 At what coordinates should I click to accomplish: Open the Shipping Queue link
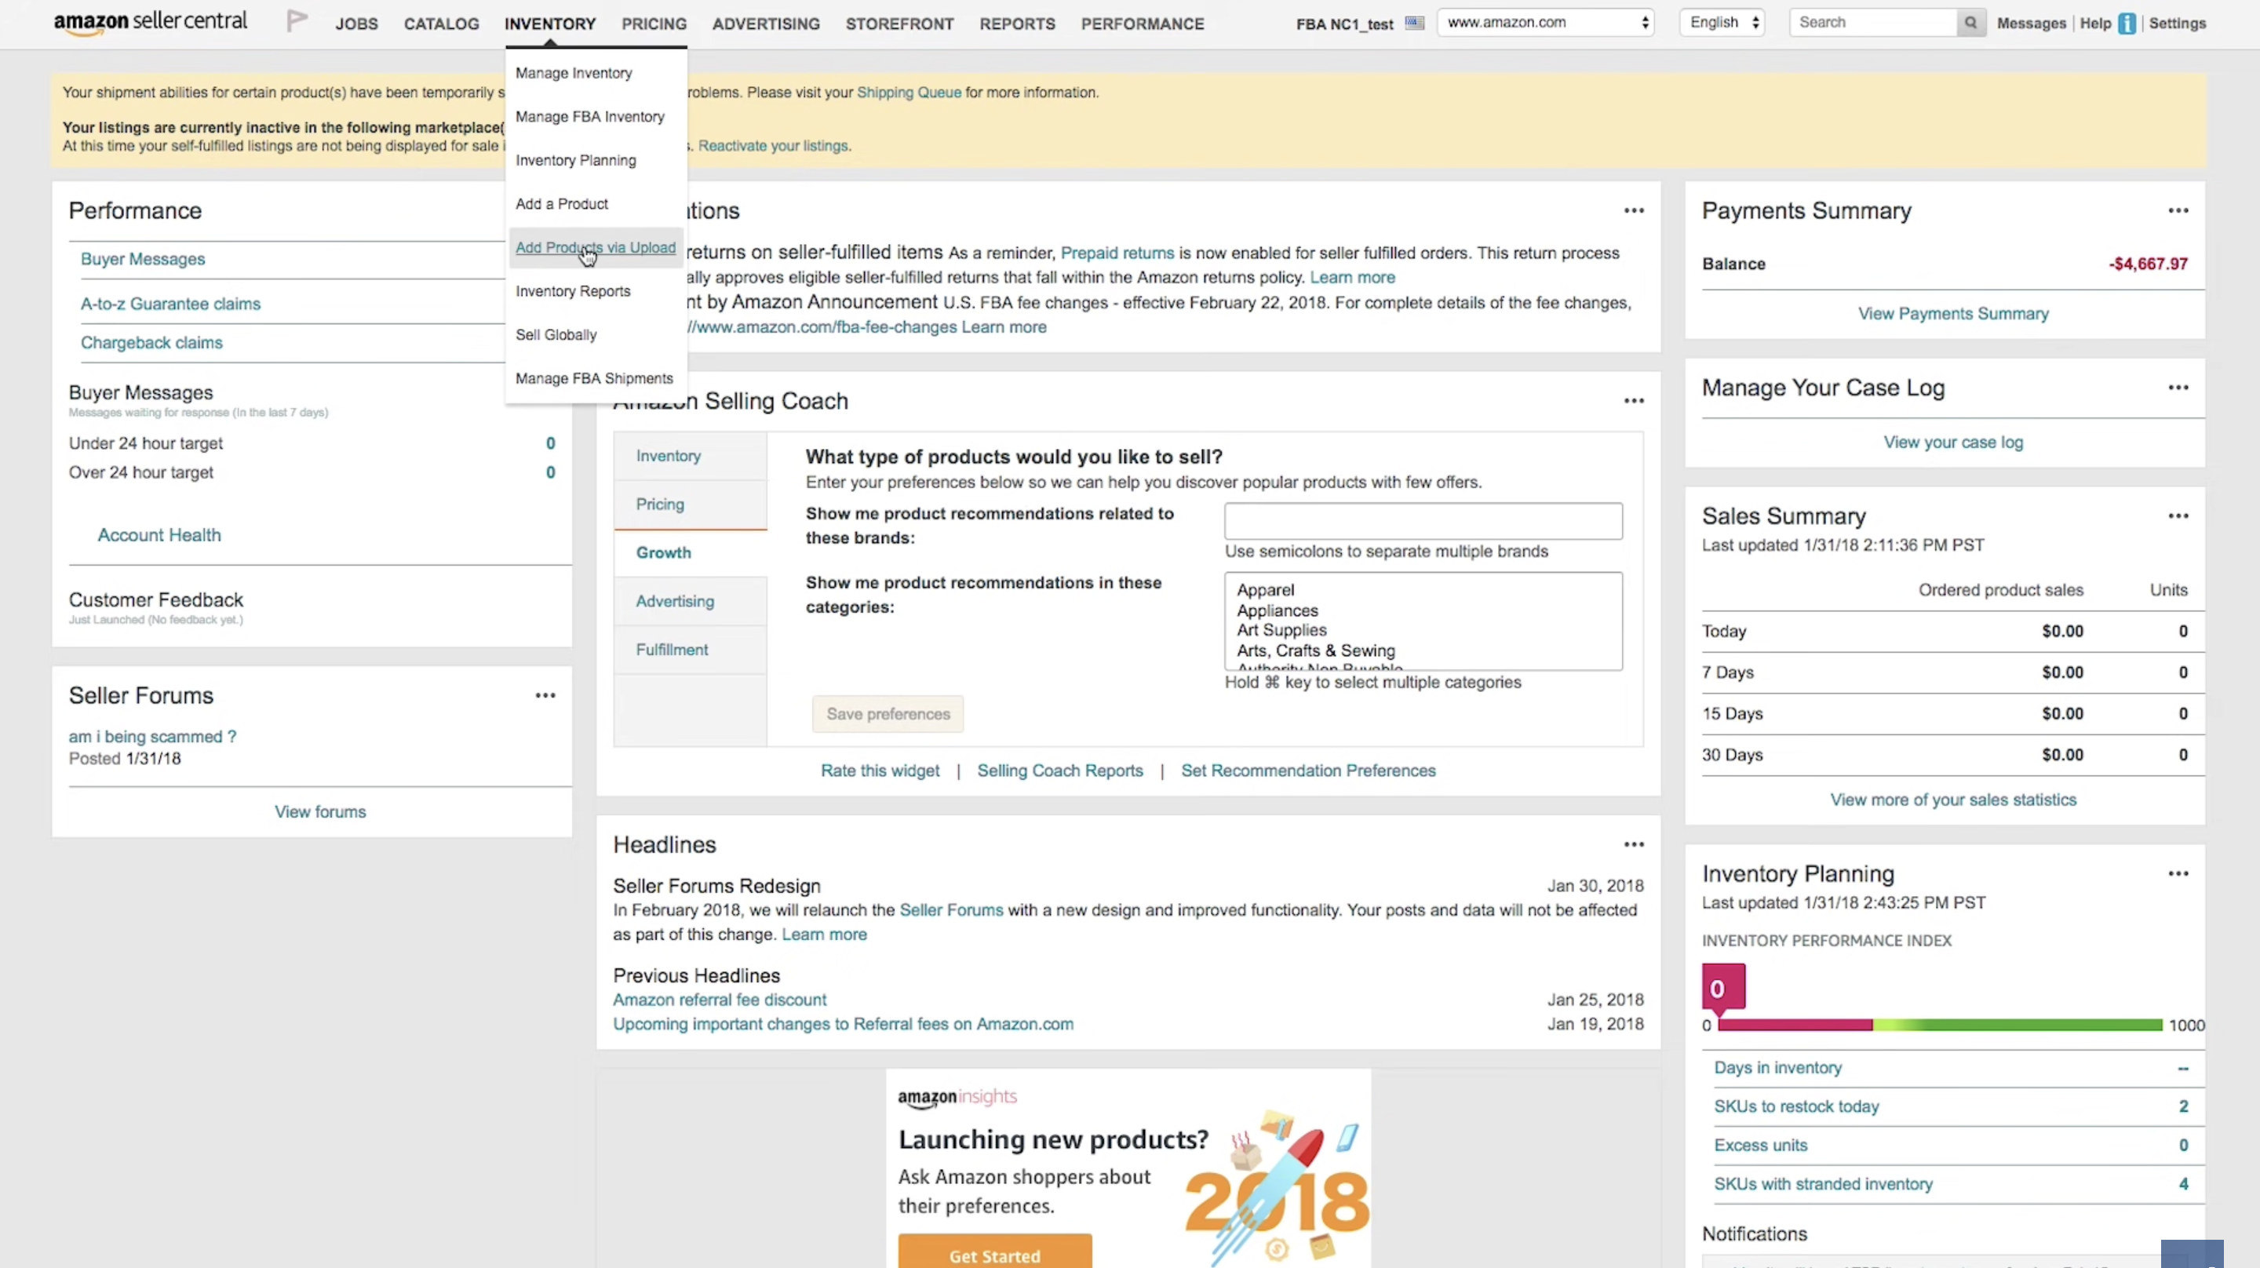click(x=909, y=93)
